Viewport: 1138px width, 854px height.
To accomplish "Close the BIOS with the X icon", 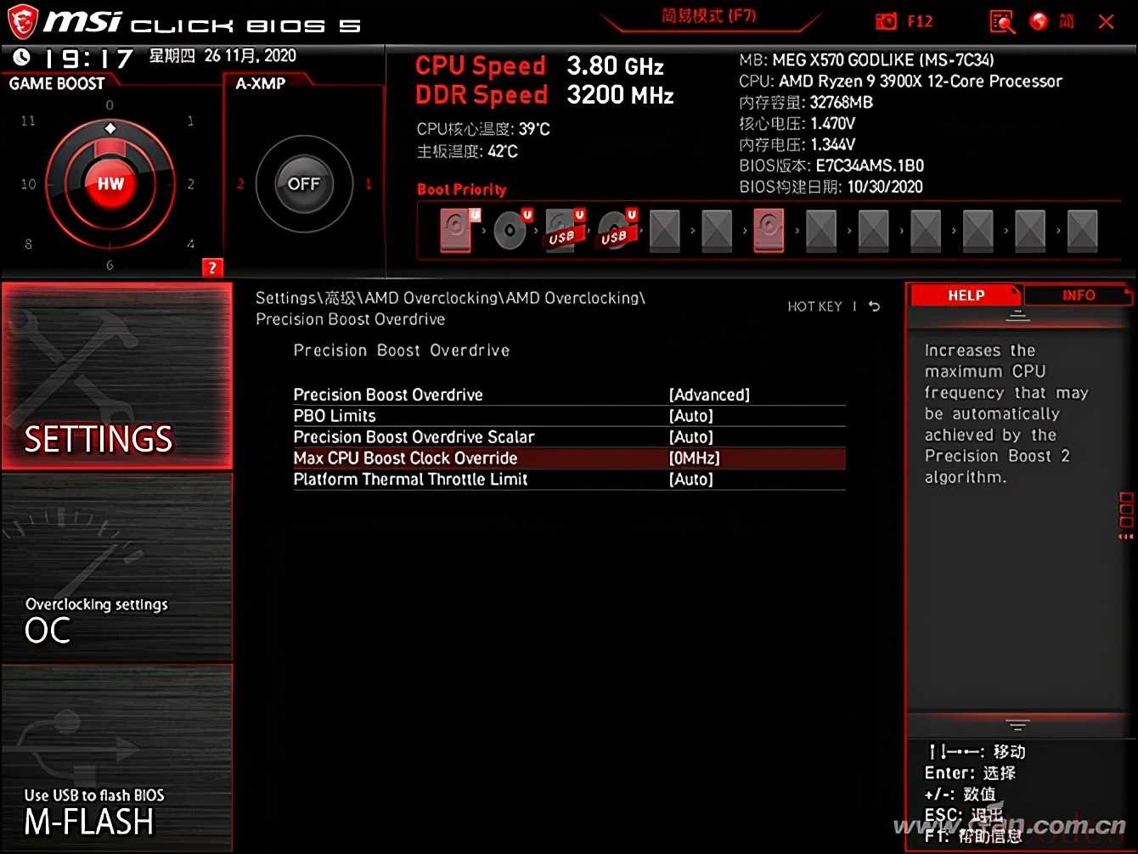I will 1106,22.
